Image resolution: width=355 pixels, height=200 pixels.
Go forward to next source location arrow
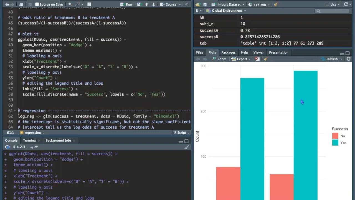pyautogui.click(x=13, y=4)
